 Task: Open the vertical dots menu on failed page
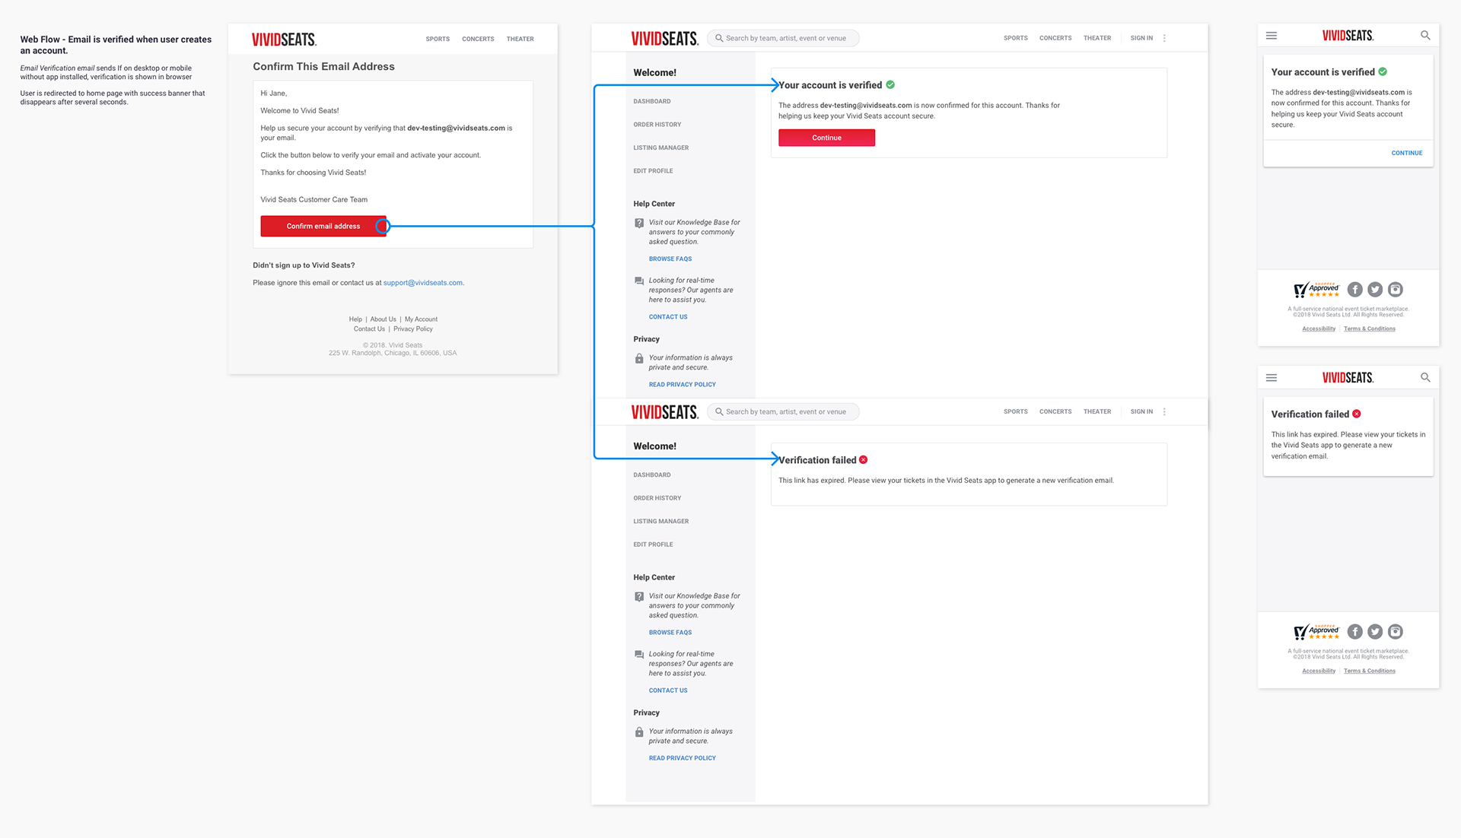(1164, 411)
